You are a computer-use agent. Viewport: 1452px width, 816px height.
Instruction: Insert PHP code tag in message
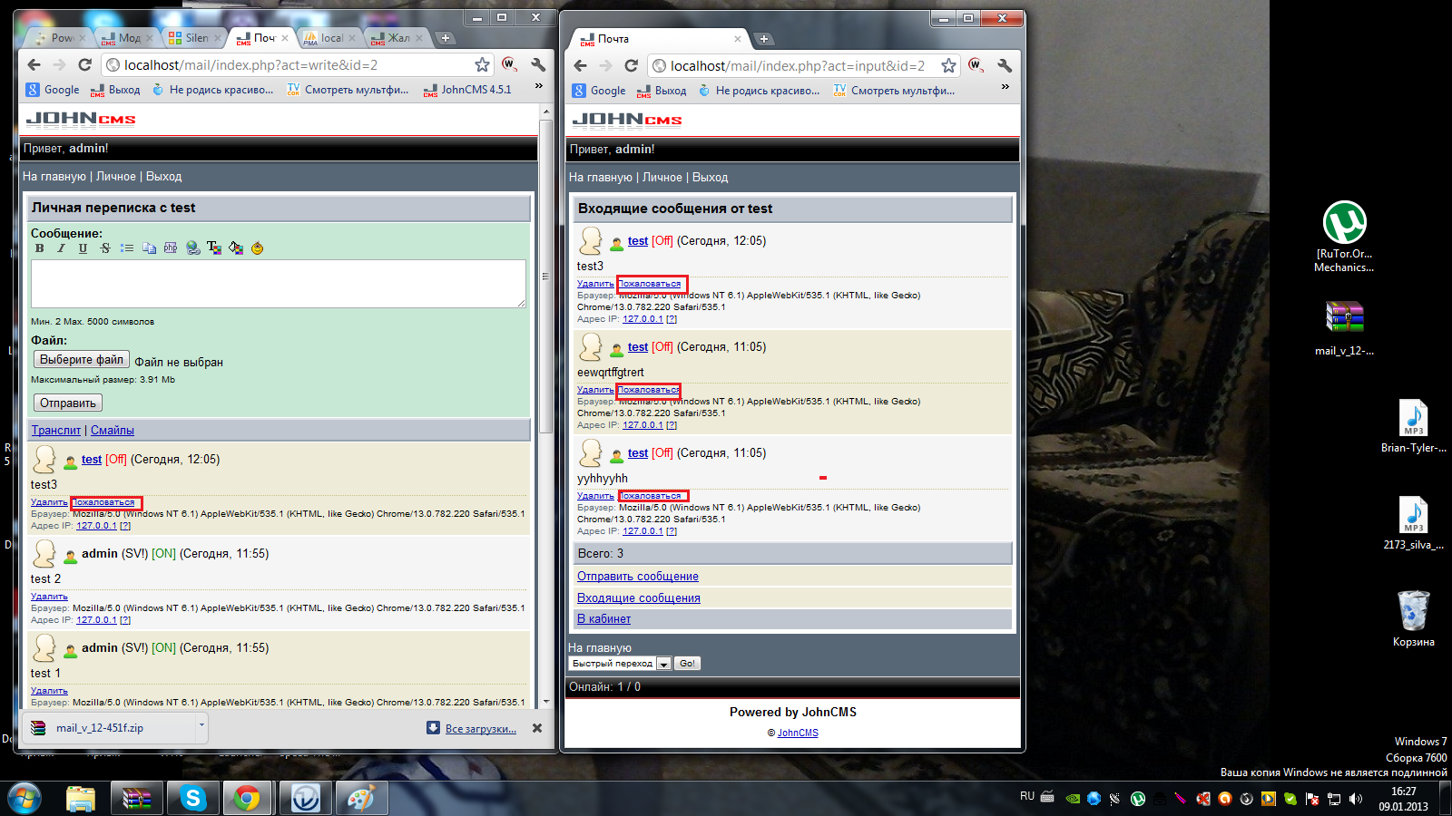point(171,248)
